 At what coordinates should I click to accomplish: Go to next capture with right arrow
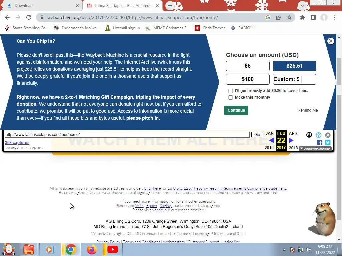point(291,140)
